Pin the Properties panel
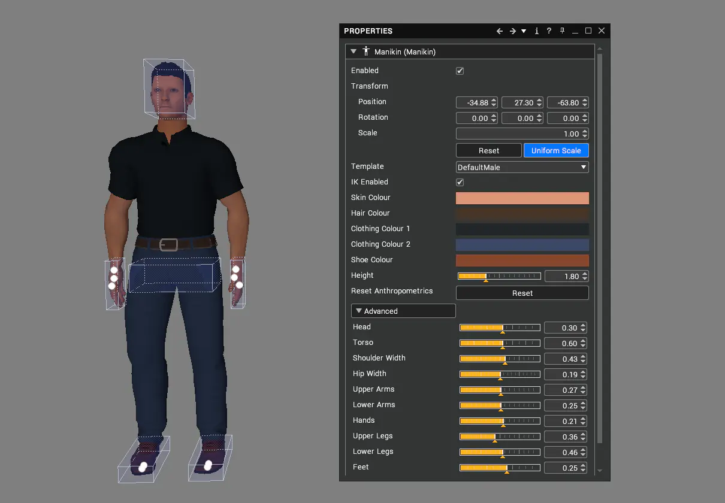This screenshot has width=725, height=503. 562,31
